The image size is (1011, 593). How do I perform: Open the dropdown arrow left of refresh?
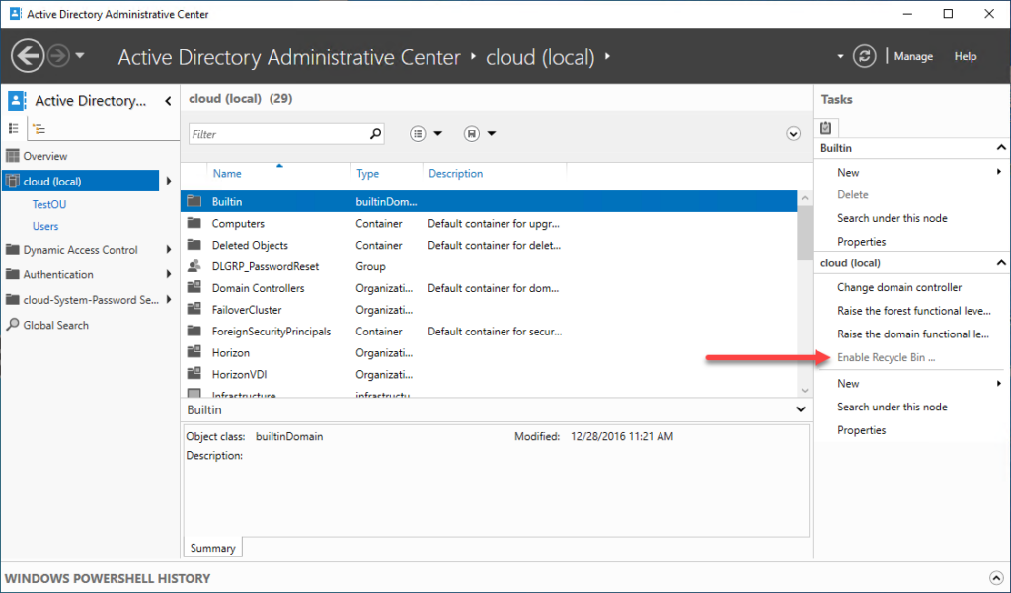point(840,56)
